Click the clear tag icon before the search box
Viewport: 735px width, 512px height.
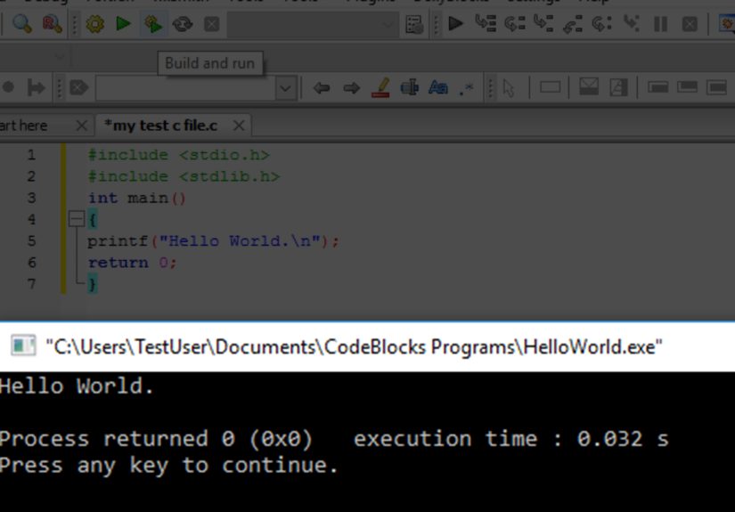[x=78, y=87]
